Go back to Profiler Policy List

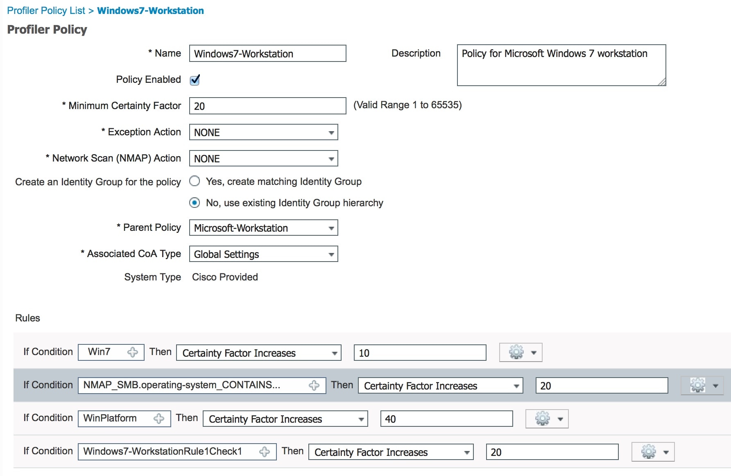click(46, 11)
